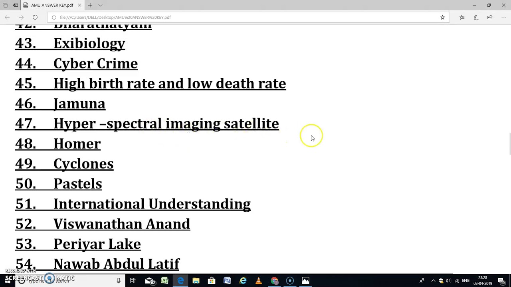Refresh the page
Screen dimensions: 511x287
(35, 17)
